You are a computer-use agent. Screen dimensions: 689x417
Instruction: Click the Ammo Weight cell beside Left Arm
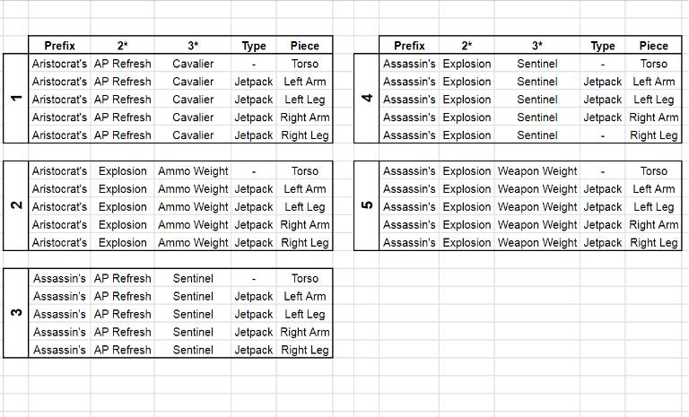click(x=193, y=189)
